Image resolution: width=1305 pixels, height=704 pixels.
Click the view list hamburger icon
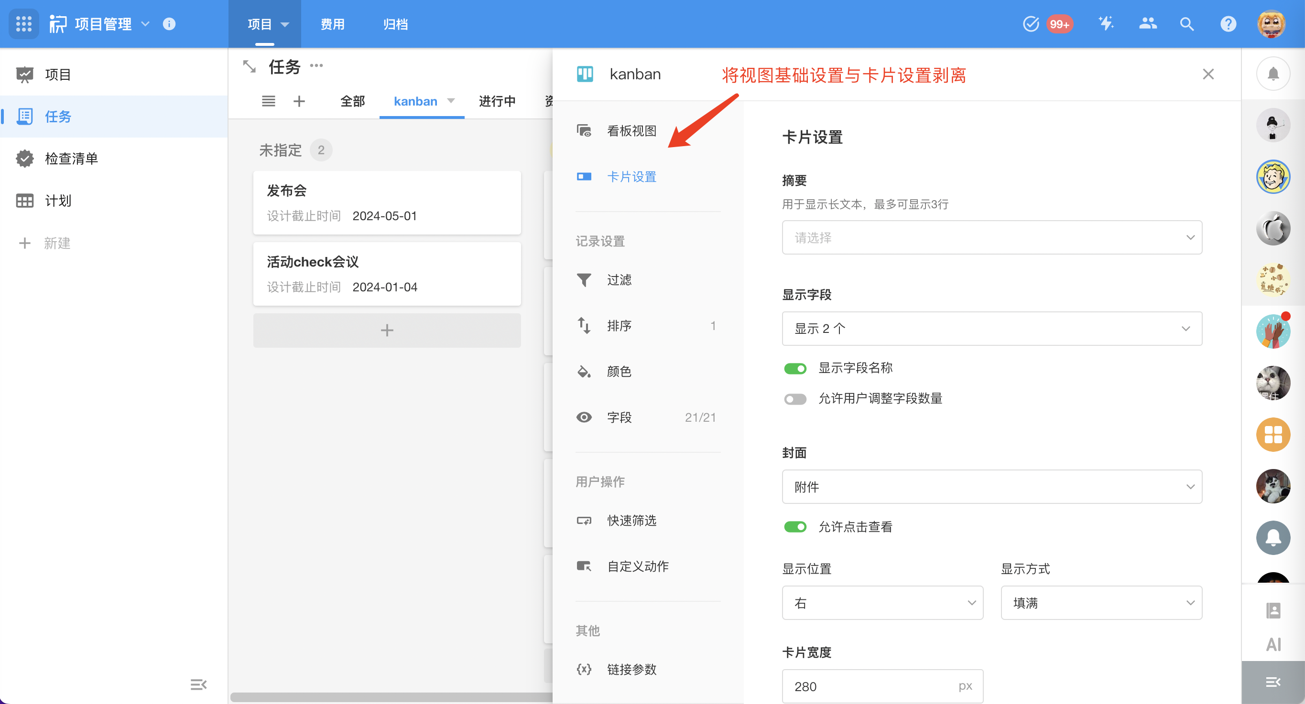pos(269,101)
